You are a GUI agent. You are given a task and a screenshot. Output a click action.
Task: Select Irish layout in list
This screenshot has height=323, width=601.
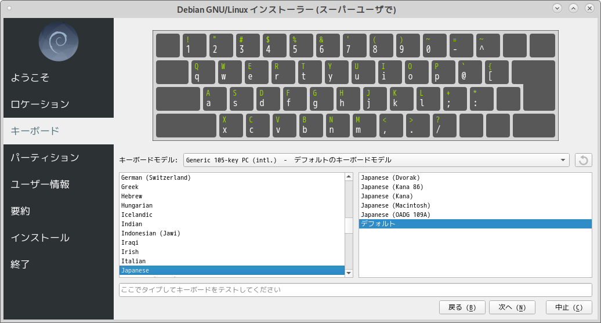point(232,252)
